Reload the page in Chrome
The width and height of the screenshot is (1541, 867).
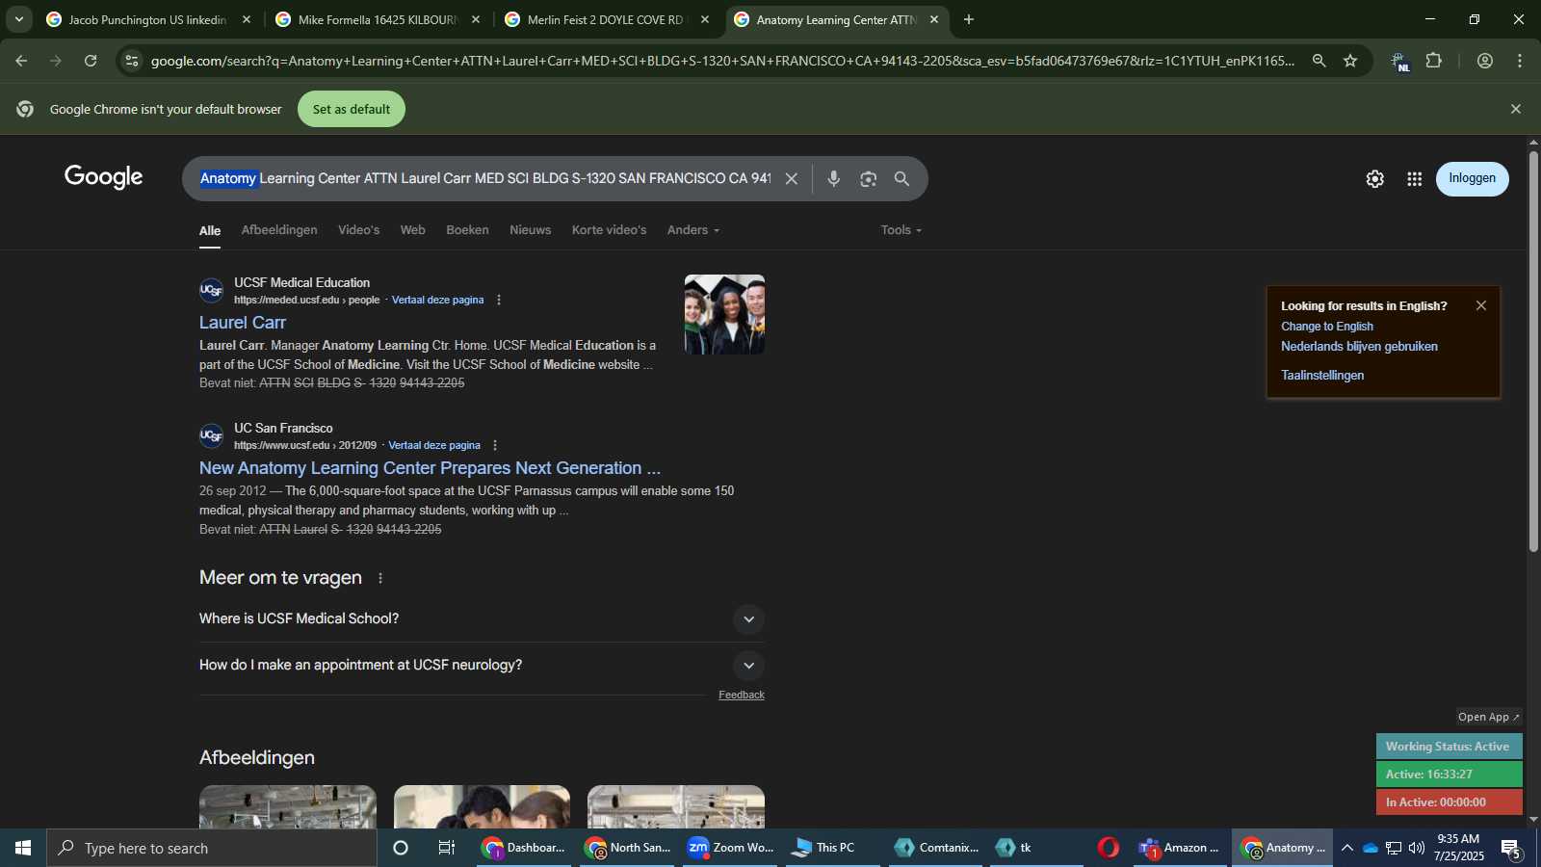[91, 61]
